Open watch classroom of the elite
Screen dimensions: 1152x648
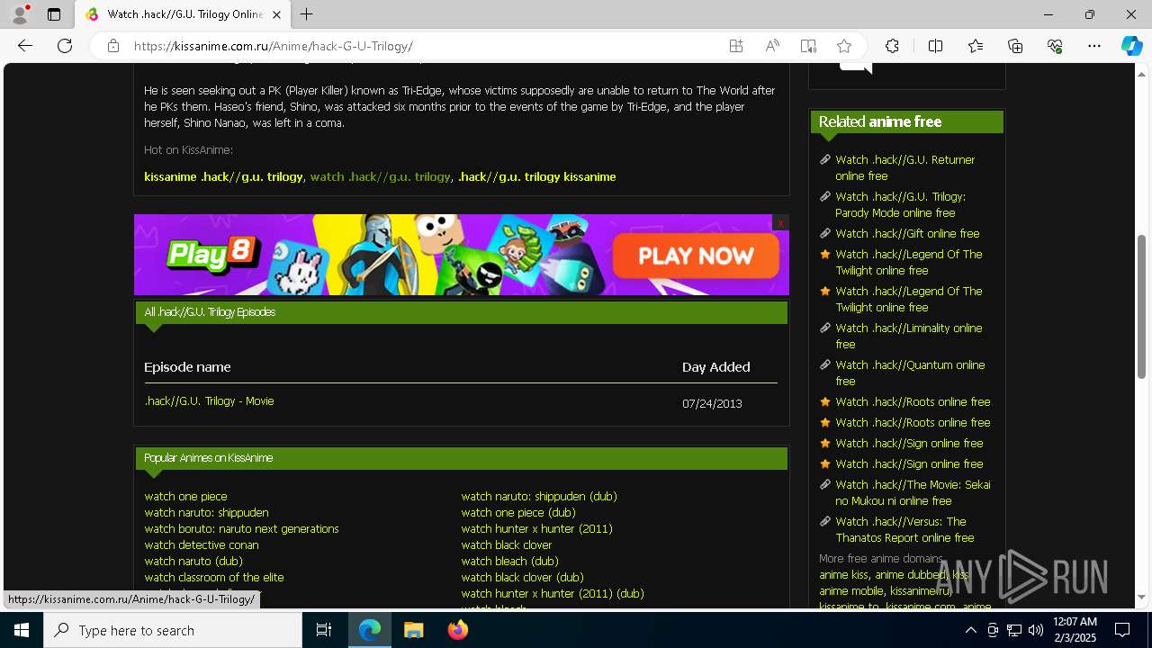(214, 577)
